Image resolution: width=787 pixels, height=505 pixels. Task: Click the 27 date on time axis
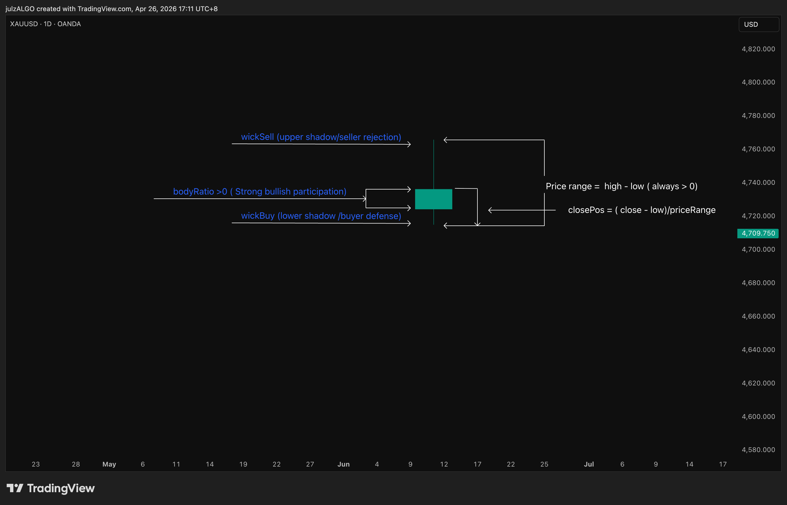pyautogui.click(x=310, y=464)
